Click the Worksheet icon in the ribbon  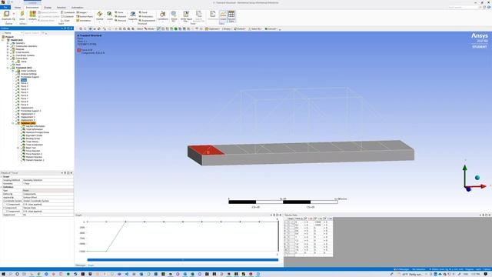coord(213,14)
